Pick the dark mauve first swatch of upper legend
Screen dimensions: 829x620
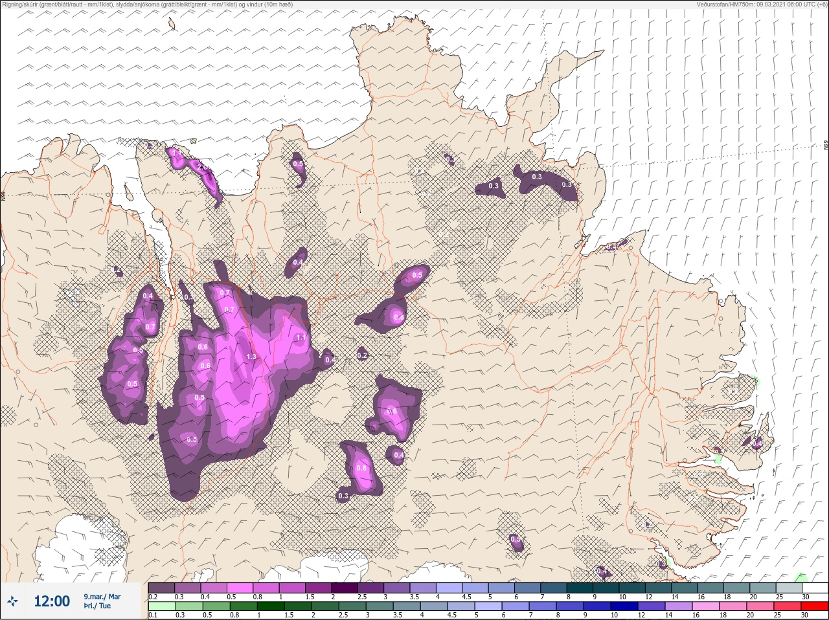(x=161, y=588)
